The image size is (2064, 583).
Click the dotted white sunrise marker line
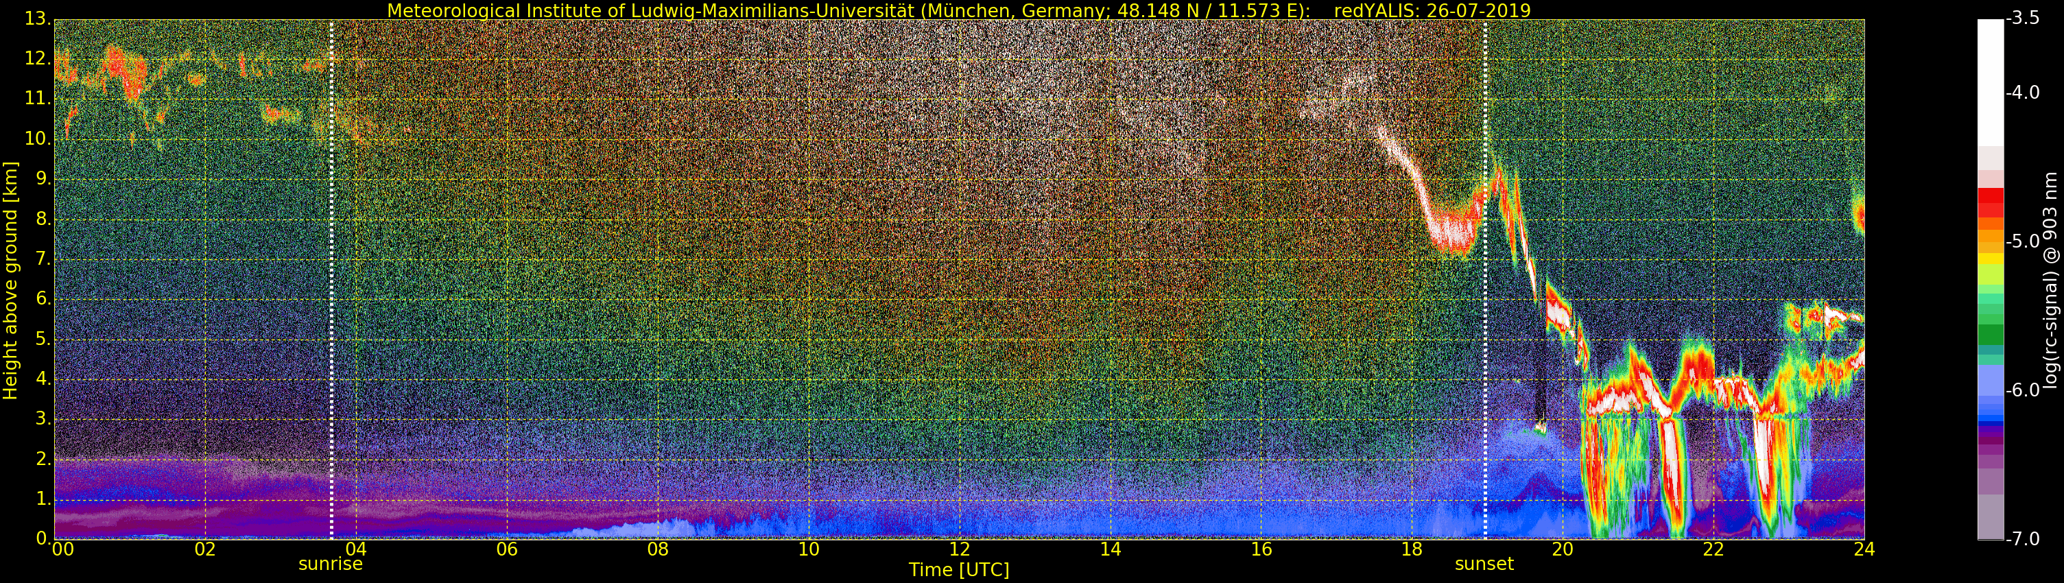[331, 278]
